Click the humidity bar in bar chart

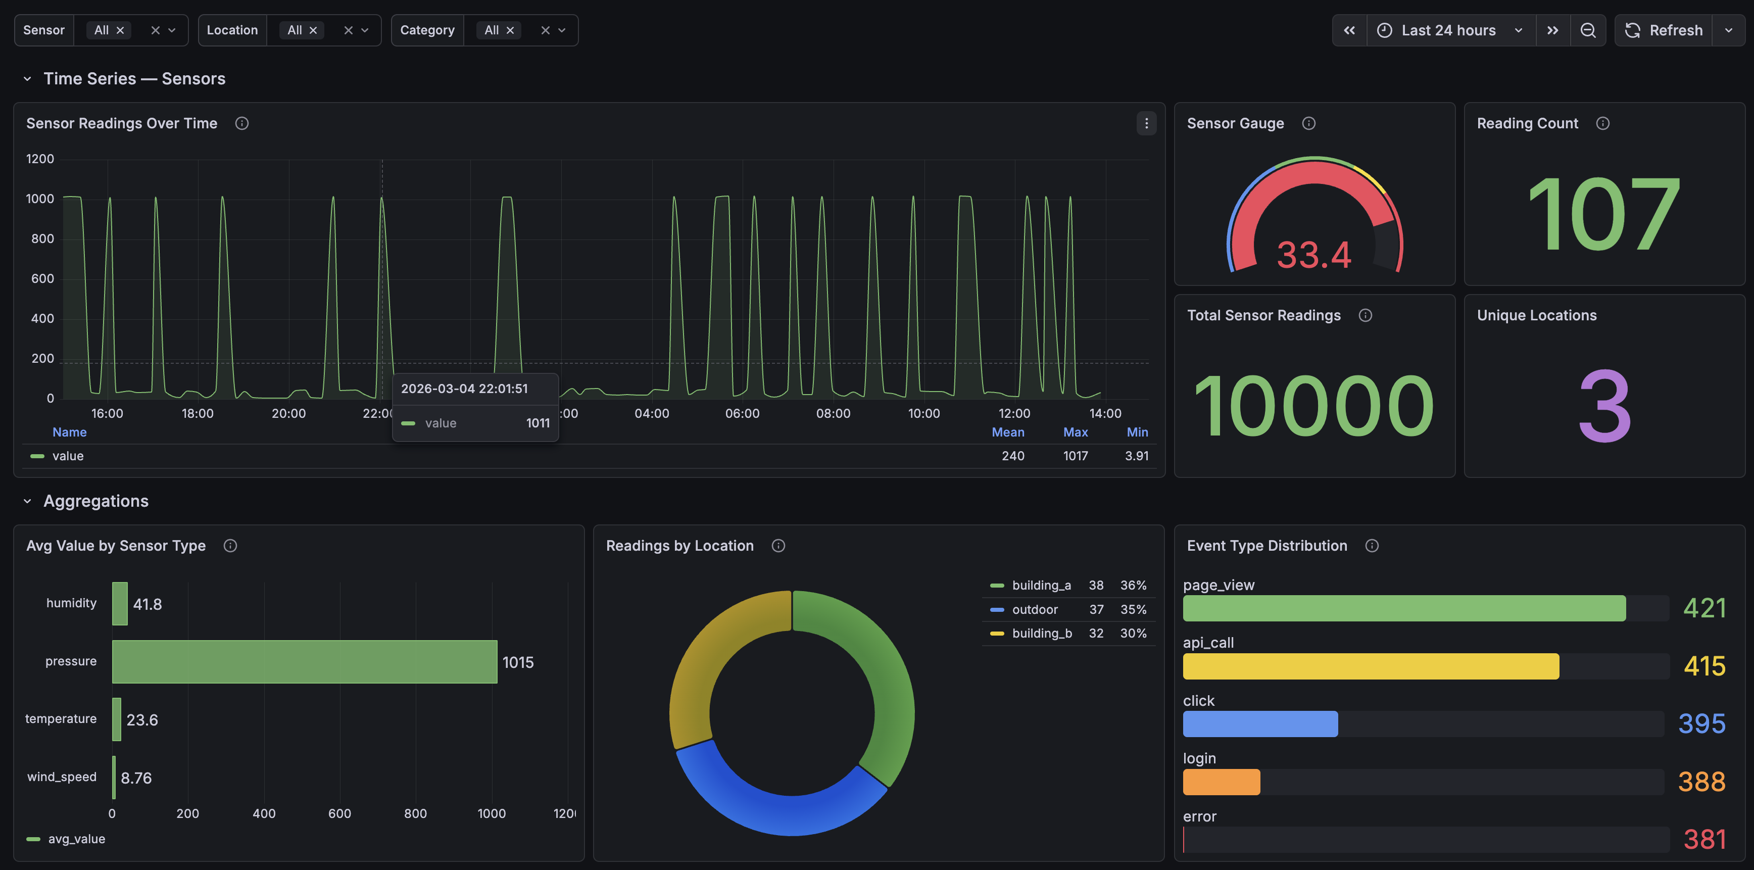tap(120, 604)
